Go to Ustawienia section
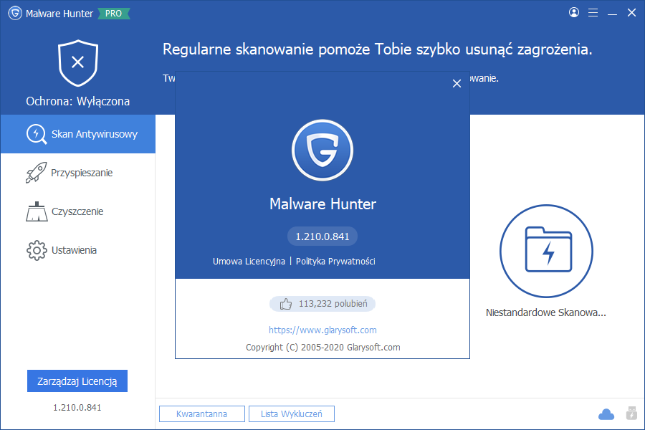The image size is (645, 430). tap(78, 250)
